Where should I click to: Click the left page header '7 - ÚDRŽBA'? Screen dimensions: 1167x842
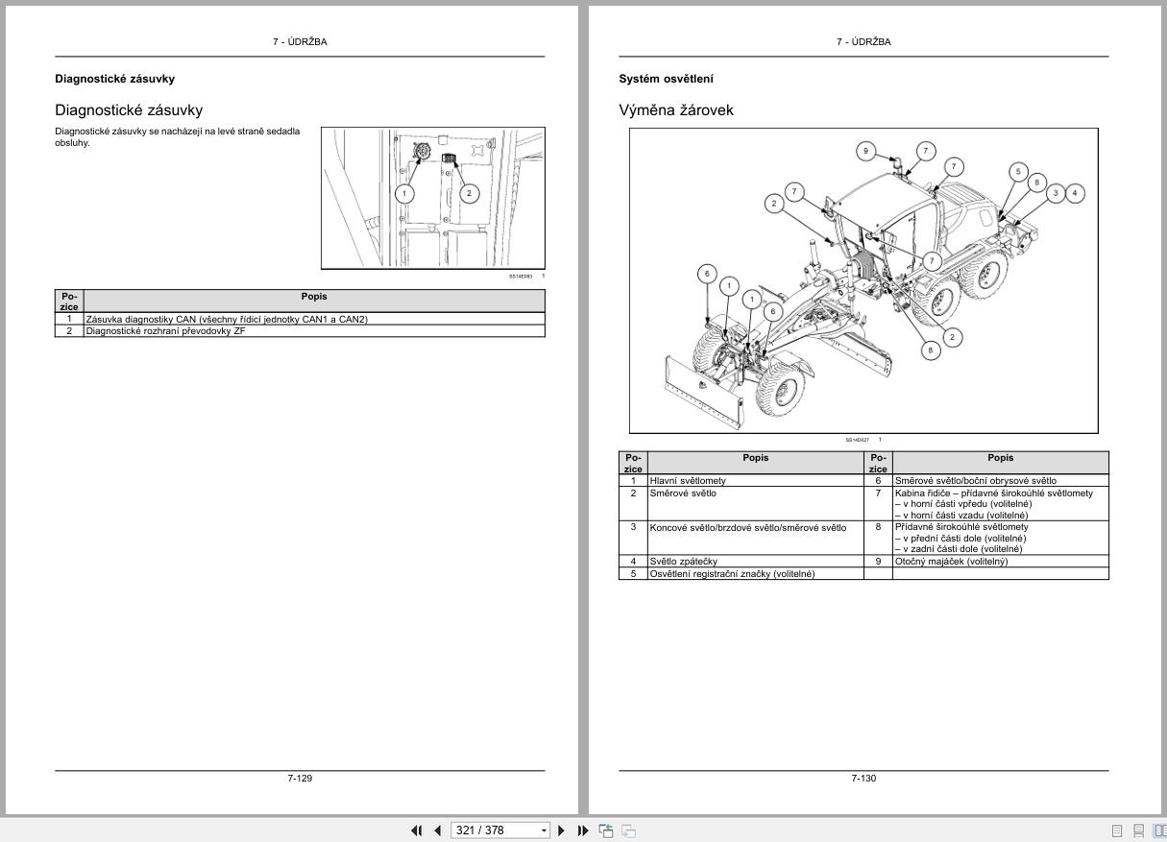point(300,42)
